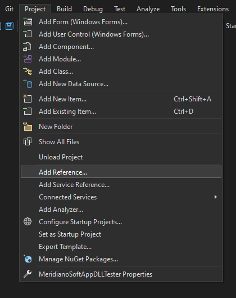Viewport: 236px width, 298px height.
Task: Click the Add Component icon
Action: 27,47
